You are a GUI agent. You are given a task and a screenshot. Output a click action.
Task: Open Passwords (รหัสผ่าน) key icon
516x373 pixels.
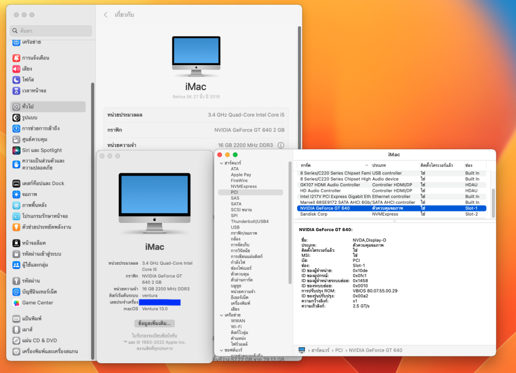coord(16,281)
